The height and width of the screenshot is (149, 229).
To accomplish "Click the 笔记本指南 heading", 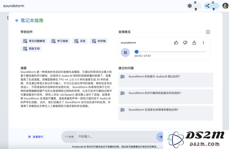I will coord(32,20).
